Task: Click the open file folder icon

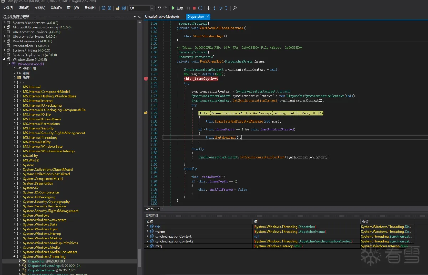Action: point(117,8)
